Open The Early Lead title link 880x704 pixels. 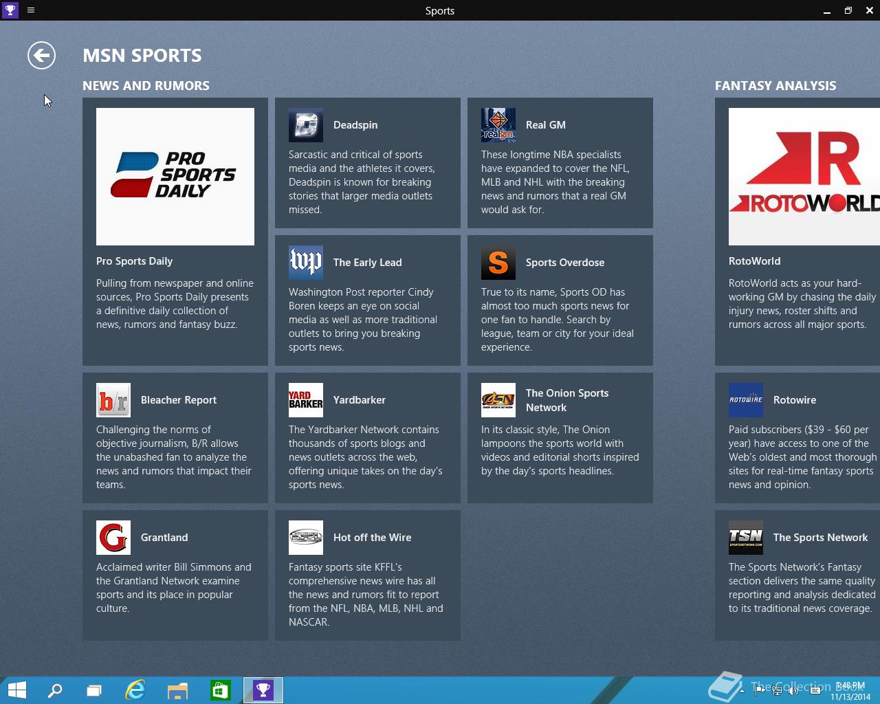pyautogui.click(x=368, y=263)
